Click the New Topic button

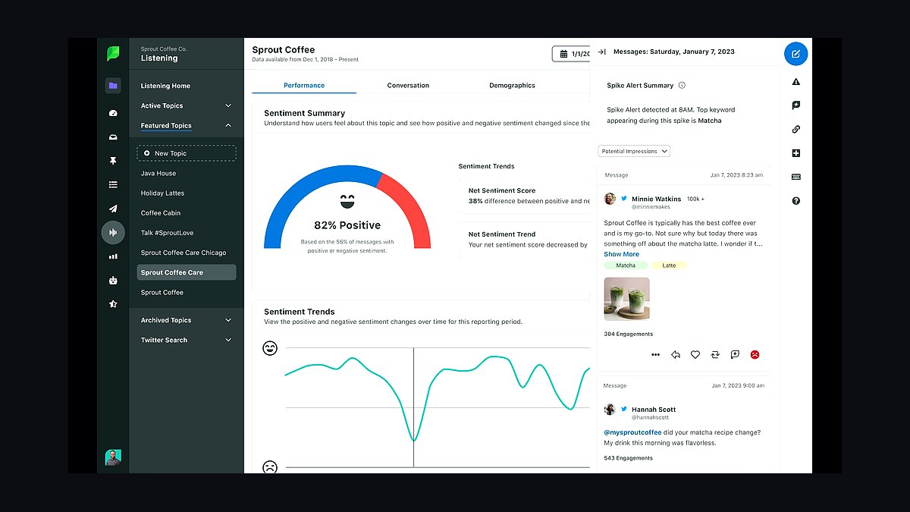[x=187, y=153]
